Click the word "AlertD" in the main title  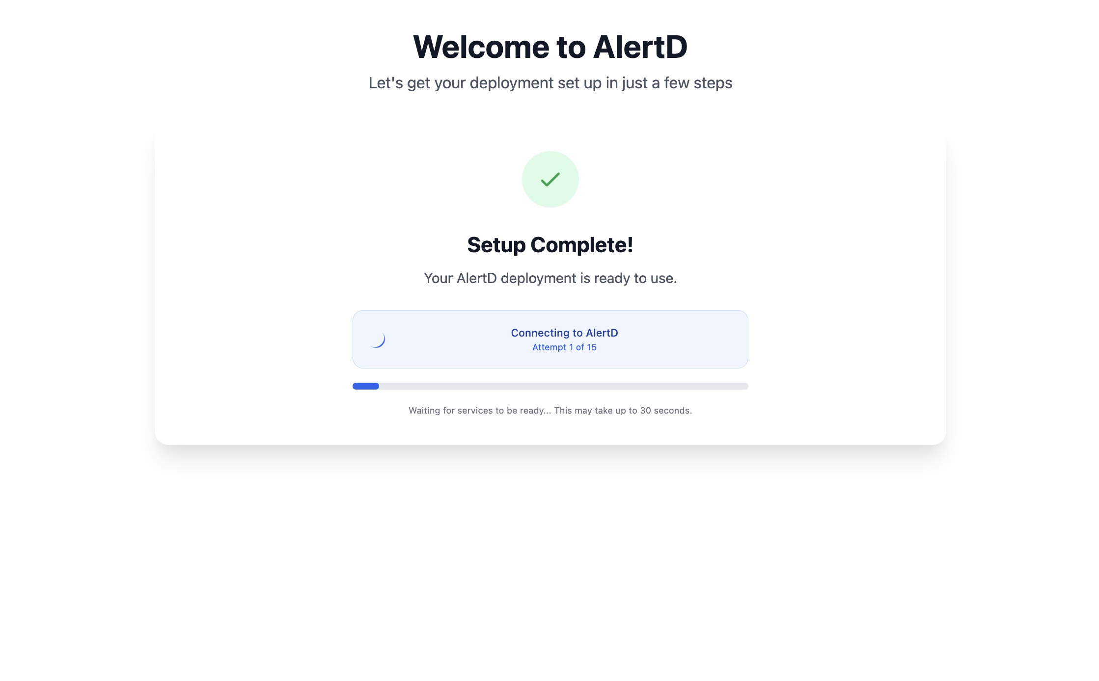640,47
